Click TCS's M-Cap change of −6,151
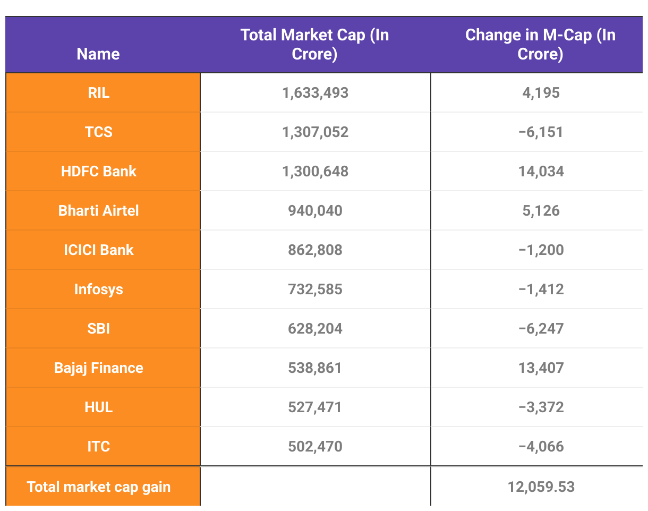 [541, 132]
